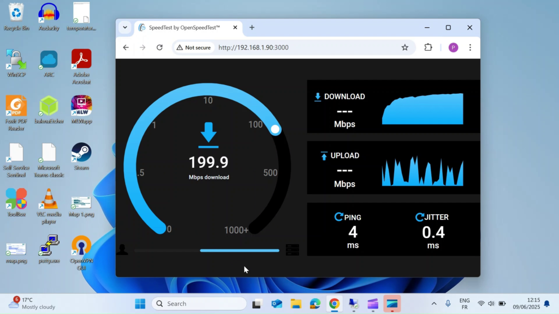Click the jitter value 0.4 ms
This screenshot has width=559, height=314.
(x=433, y=237)
